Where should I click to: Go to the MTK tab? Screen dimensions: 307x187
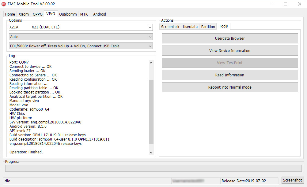pyautogui.click(x=84, y=14)
